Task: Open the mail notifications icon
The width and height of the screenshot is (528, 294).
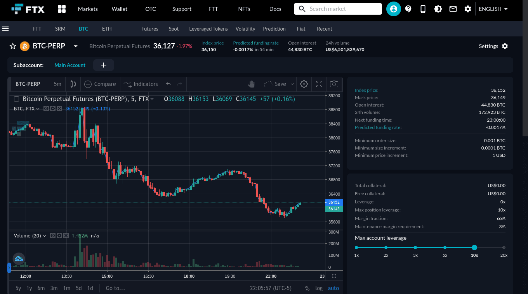Action: click(x=453, y=9)
